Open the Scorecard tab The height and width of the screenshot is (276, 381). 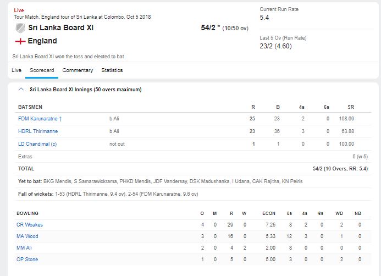pyautogui.click(x=42, y=70)
